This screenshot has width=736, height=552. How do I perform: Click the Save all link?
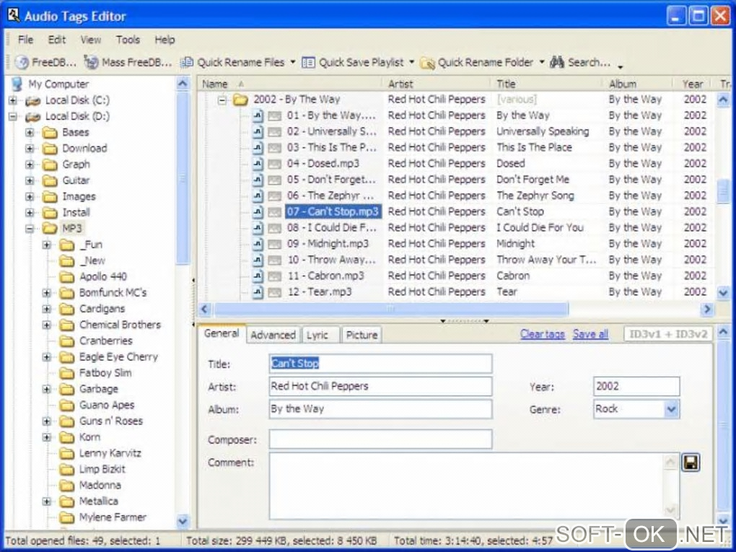coord(590,334)
